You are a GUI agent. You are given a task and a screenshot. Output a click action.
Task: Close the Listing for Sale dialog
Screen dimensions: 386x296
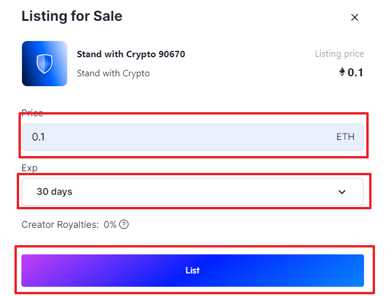pyautogui.click(x=355, y=17)
